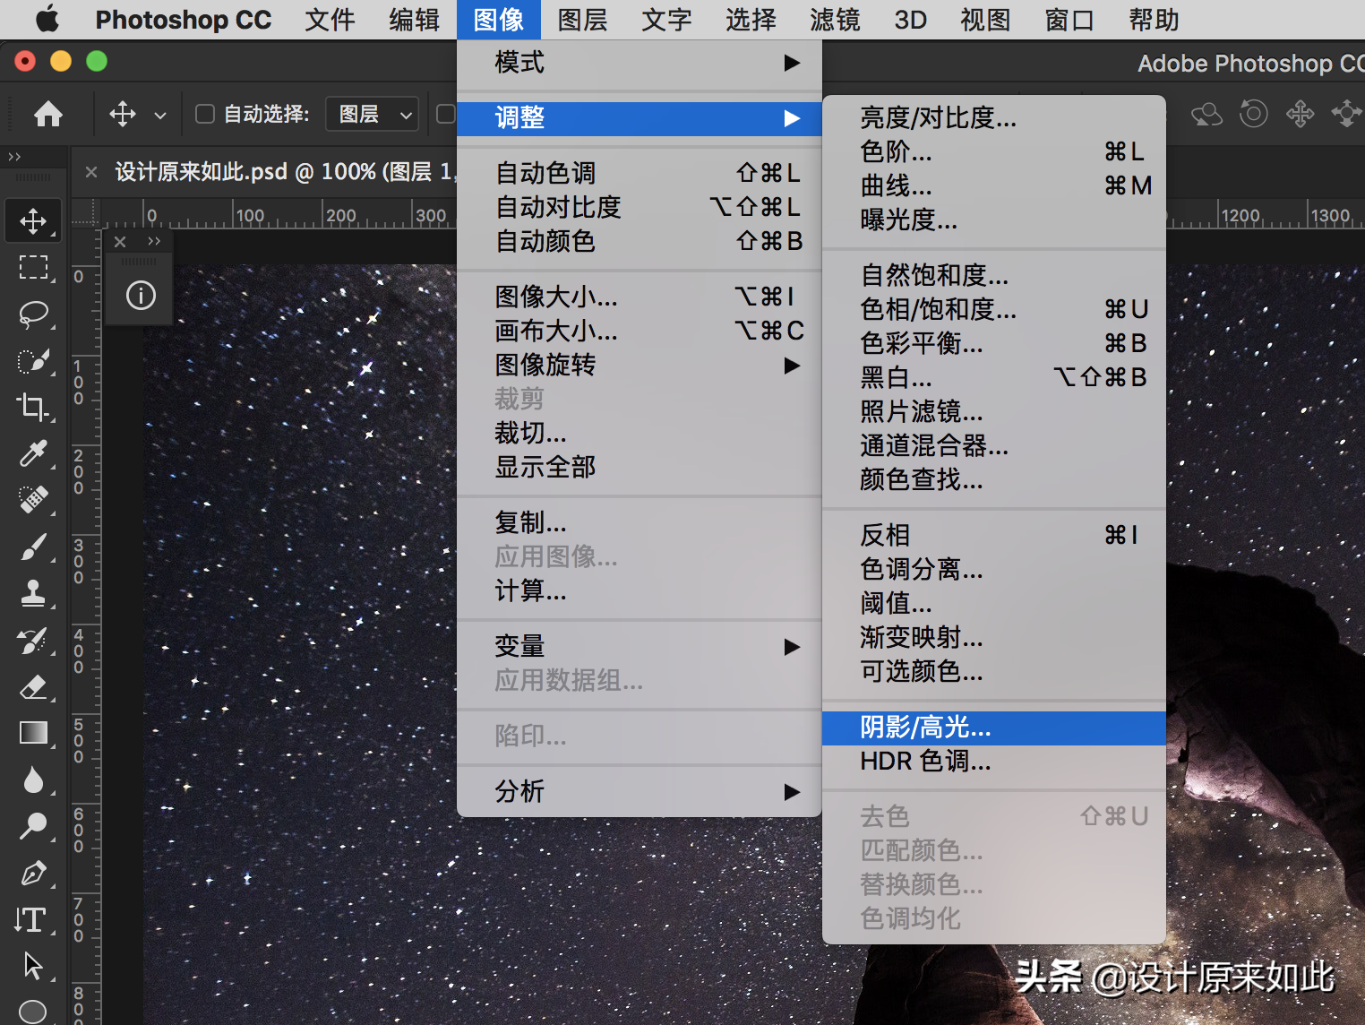Select the Gradient tool
The width and height of the screenshot is (1365, 1025).
pos(33,733)
